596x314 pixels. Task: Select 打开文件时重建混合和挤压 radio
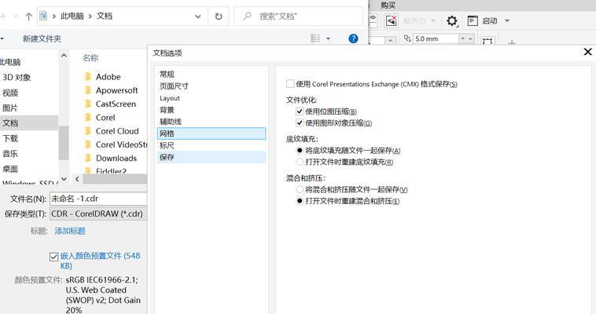300,201
